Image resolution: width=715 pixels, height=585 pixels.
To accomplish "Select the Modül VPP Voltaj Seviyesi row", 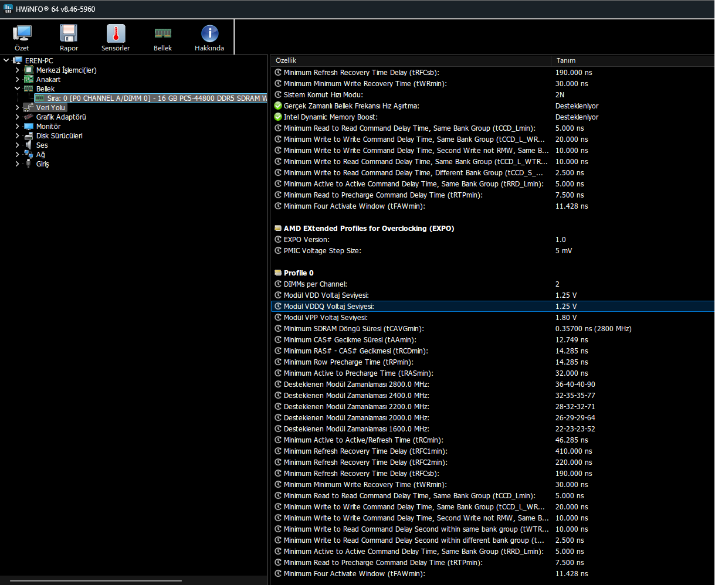I will point(492,317).
